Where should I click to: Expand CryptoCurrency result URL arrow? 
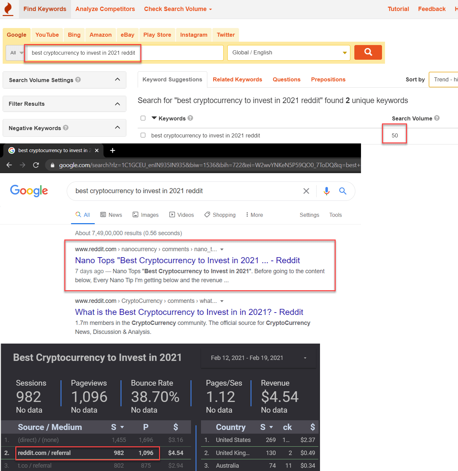pos(222,301)
